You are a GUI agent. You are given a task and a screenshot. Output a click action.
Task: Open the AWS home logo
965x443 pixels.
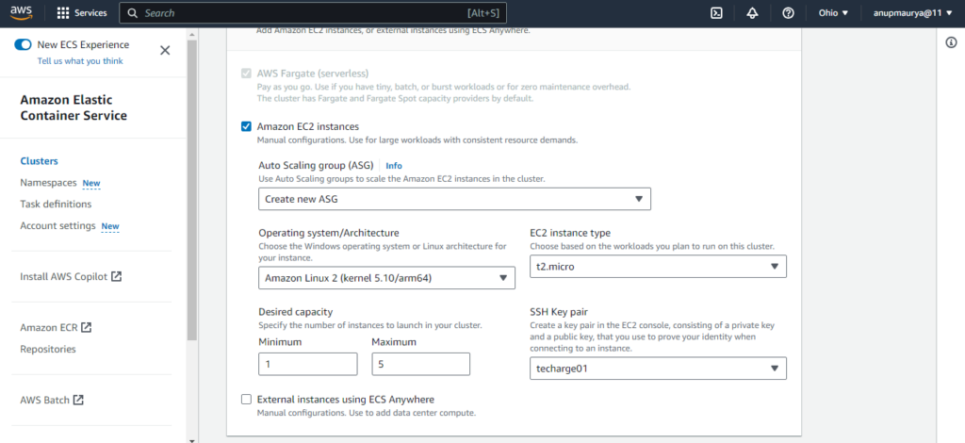[x=21, y=12]
